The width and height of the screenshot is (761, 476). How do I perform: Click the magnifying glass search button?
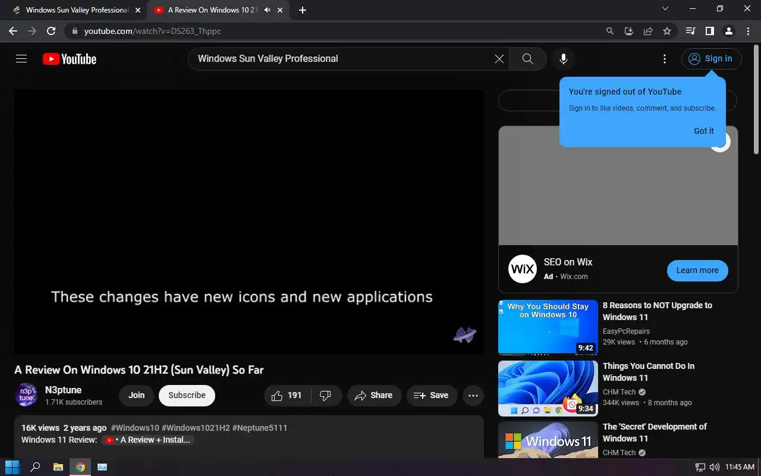[527, 59]
